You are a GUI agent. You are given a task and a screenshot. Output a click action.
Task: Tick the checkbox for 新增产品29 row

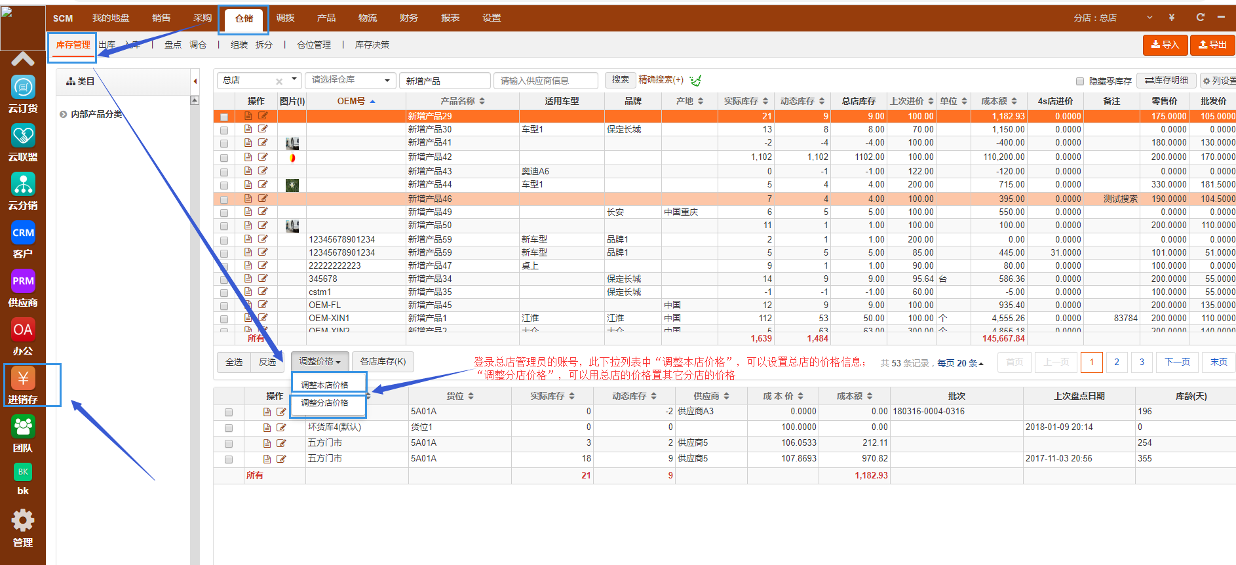click(224, 117)
